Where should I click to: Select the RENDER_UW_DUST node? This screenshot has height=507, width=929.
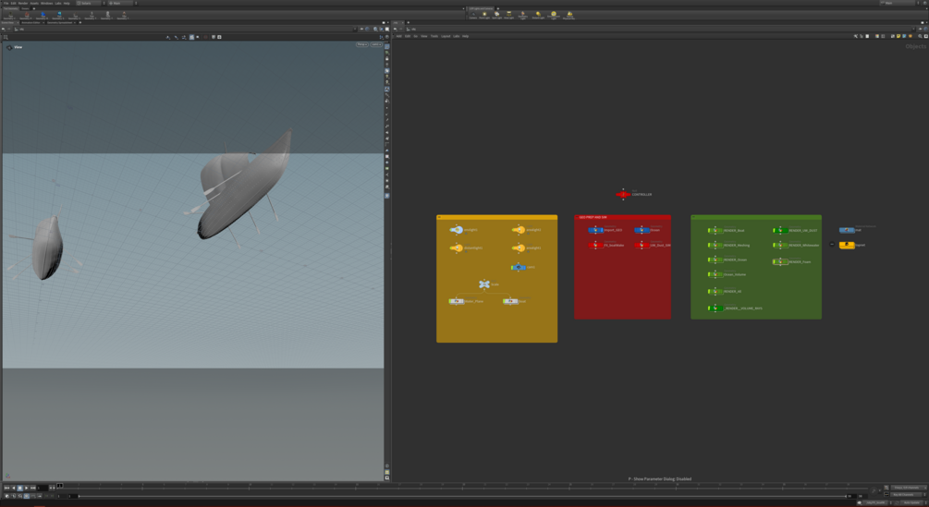click(x=780, y=230)
